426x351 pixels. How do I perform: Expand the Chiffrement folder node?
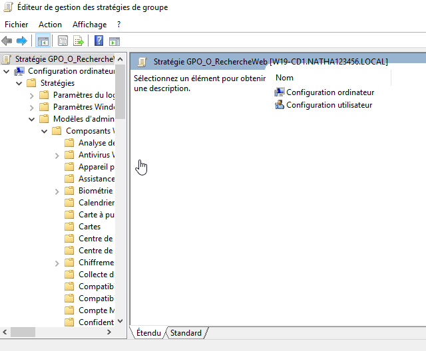[57, 263]
